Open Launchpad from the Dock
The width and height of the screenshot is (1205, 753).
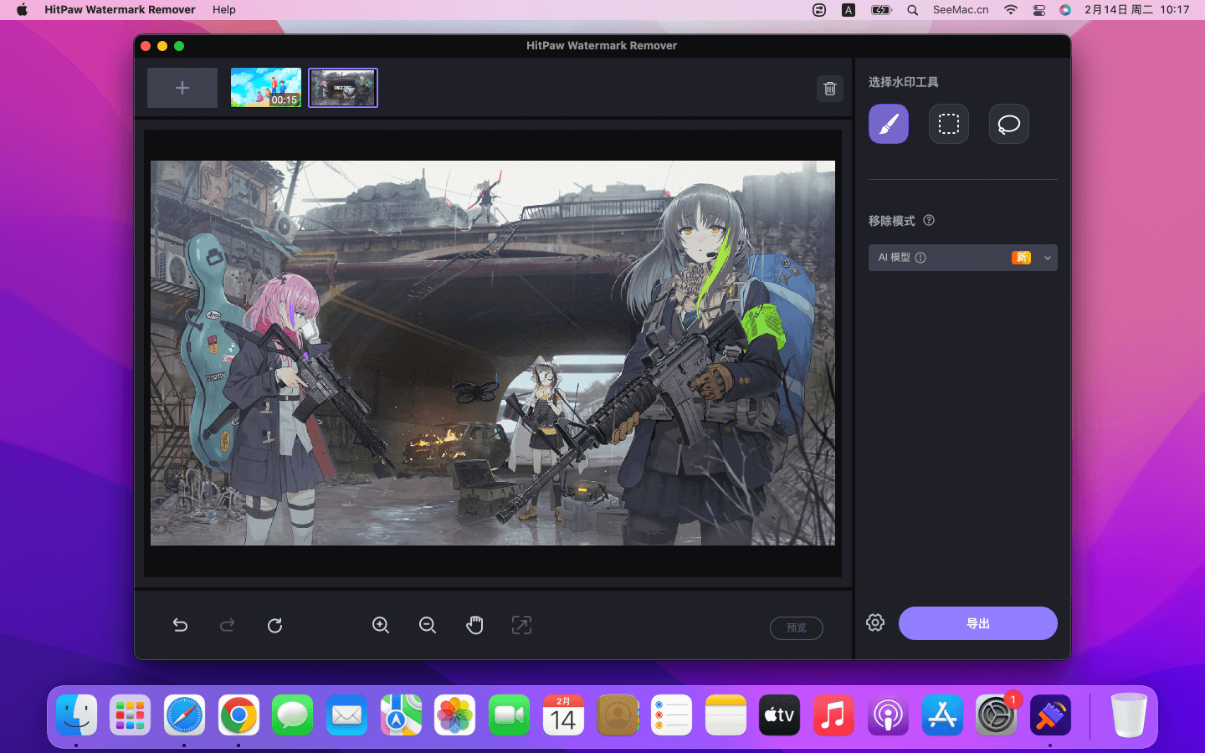(131, 715)
